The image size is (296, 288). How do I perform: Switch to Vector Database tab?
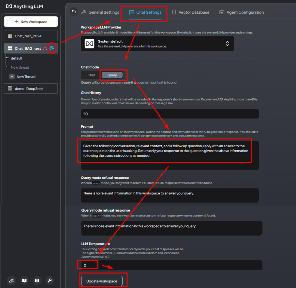pyautogui.click(x=190, y=12)
